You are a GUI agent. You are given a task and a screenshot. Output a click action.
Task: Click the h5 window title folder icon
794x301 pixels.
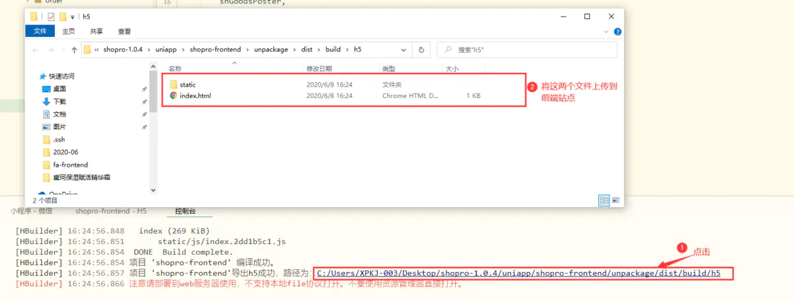pos(34,17)
